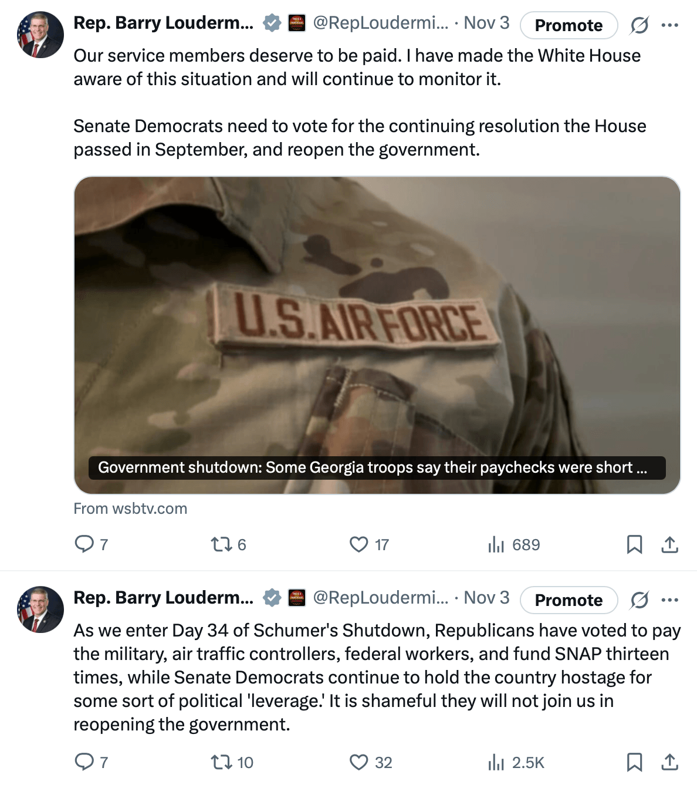697x788 pixels.
Task: Share the first tweet via share icon
Action: point(669,544)
